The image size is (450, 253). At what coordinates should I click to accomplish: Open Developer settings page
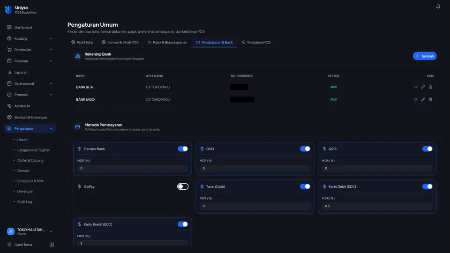tap(25, 191)
